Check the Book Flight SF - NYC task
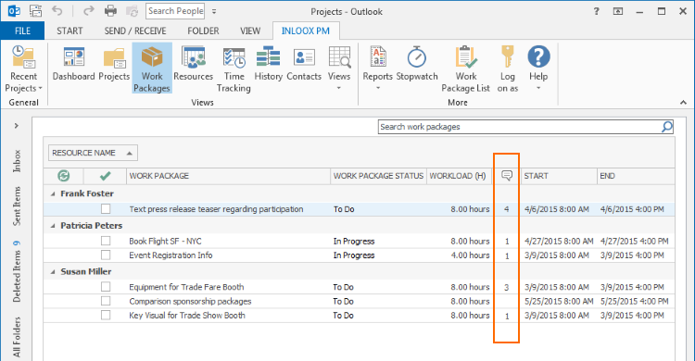Screen dimensions: 695x361 tap(106, 241)
